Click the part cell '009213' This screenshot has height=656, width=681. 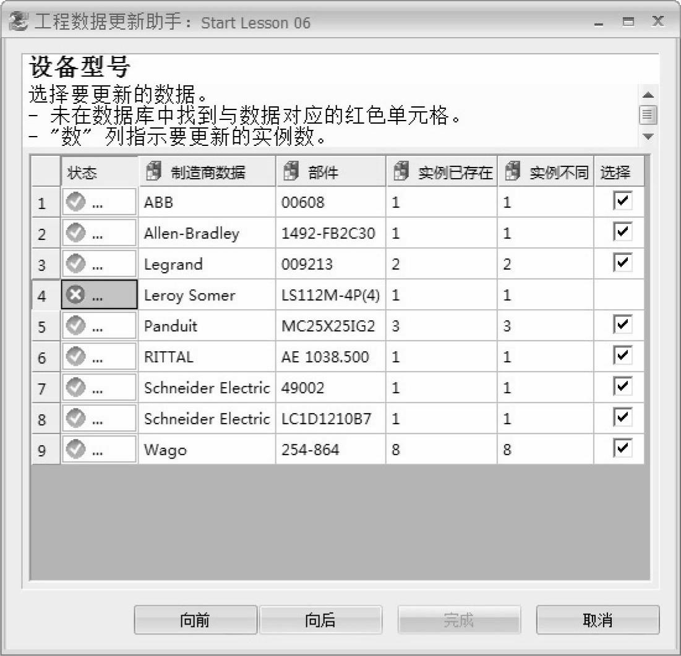tap(331, 263)
